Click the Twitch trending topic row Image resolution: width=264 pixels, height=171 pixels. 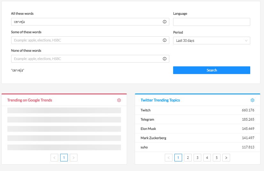pyautogui.click(x=197, y=110)
